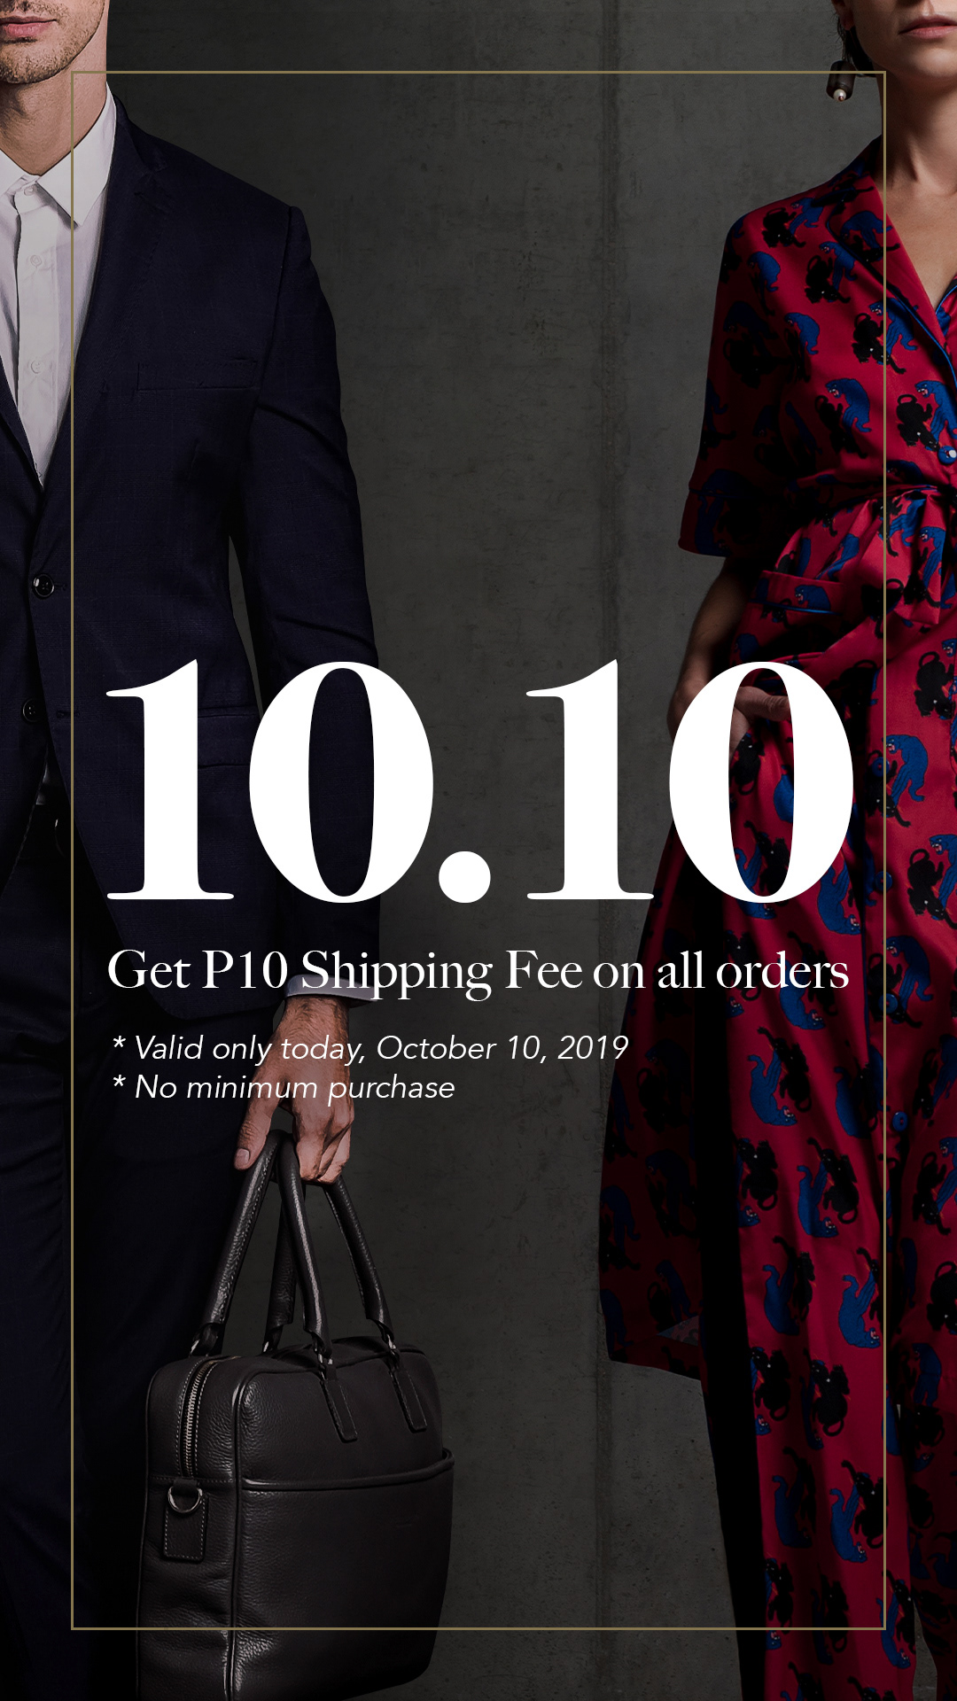Tap the No minimum purchase note
The image size is (957, 1701).
point(284,1087)
